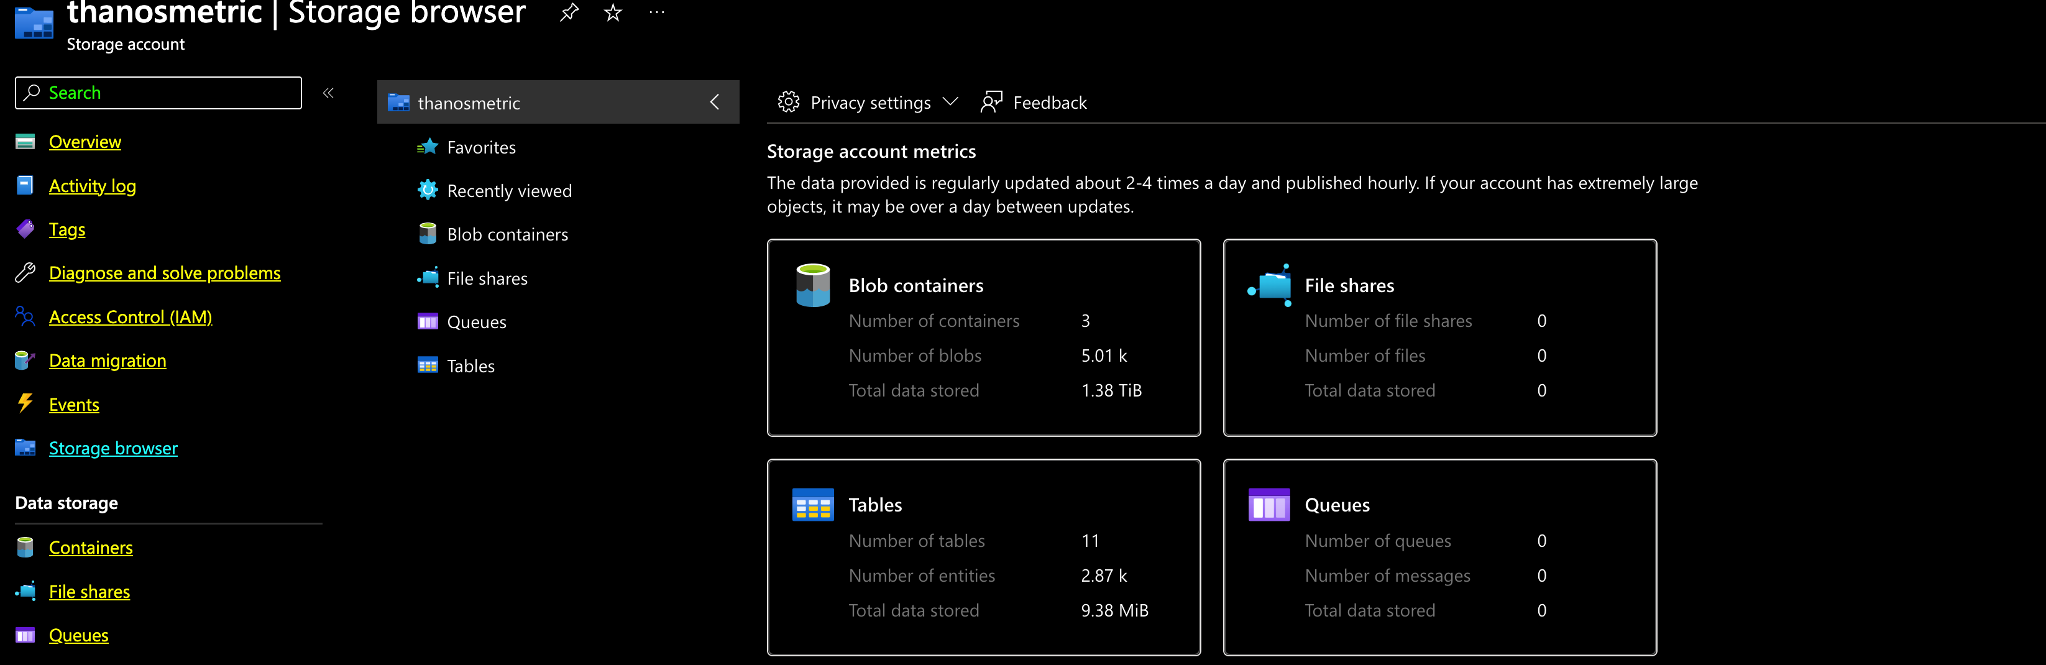The width and height of the screenshot is (2046, 665).
Task: Open the Blob containers metrics card
Action: (983, 337)
